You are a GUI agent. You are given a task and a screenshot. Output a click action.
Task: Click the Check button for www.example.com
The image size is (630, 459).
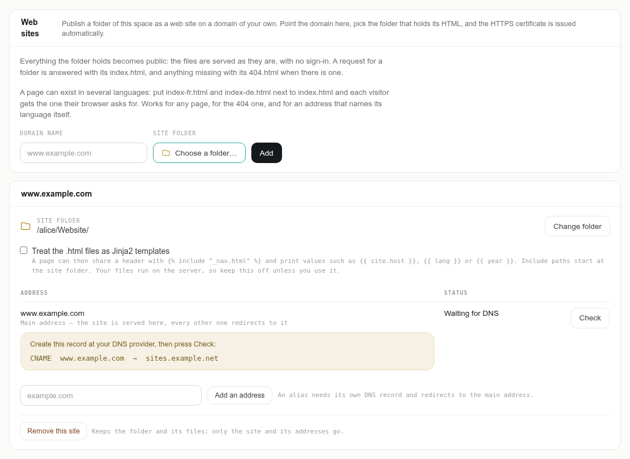tap(590, 318)
